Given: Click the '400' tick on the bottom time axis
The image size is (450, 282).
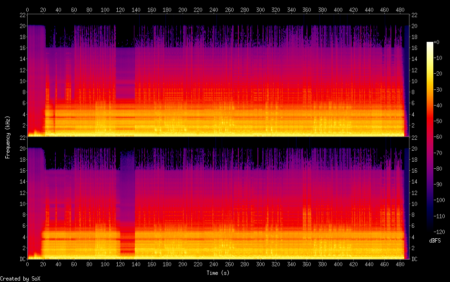Looking at the screenshot, I should [338, 264].
